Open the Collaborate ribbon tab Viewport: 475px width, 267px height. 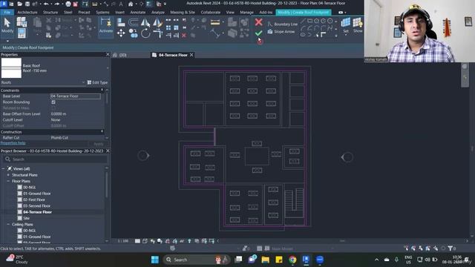211,13
